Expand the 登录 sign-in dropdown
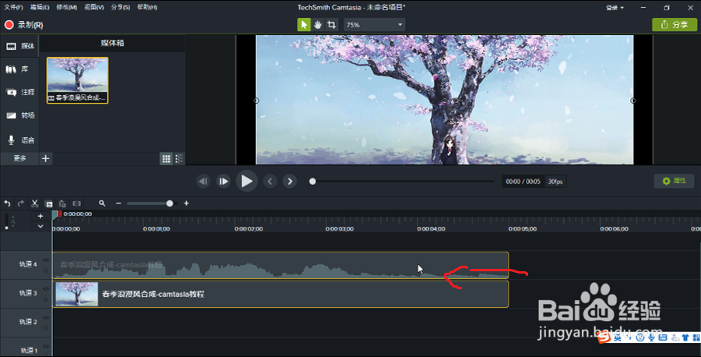 (x=615, y=8)
